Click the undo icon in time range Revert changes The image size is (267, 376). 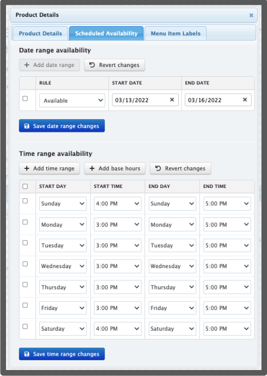(158, 168)
